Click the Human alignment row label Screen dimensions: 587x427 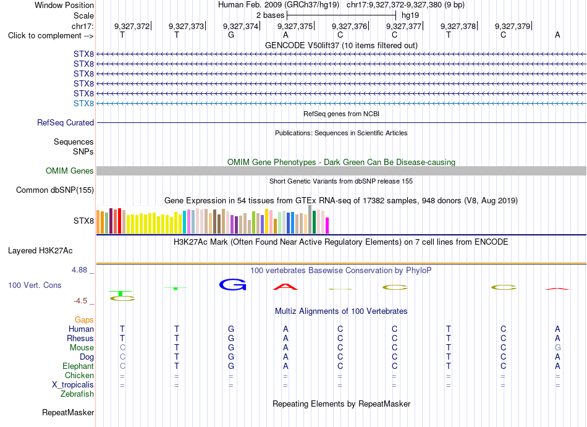(x=81, y=329)
